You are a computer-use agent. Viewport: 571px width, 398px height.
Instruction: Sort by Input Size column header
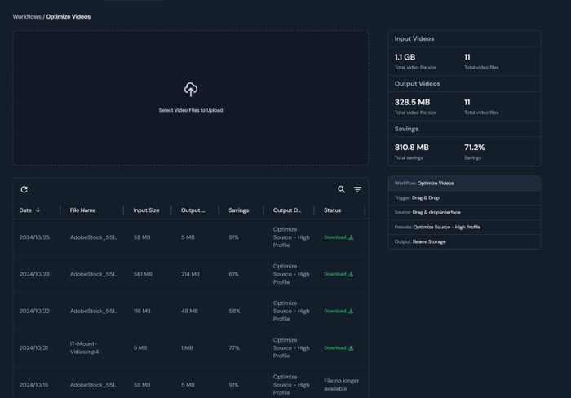(x=146, y=210)
